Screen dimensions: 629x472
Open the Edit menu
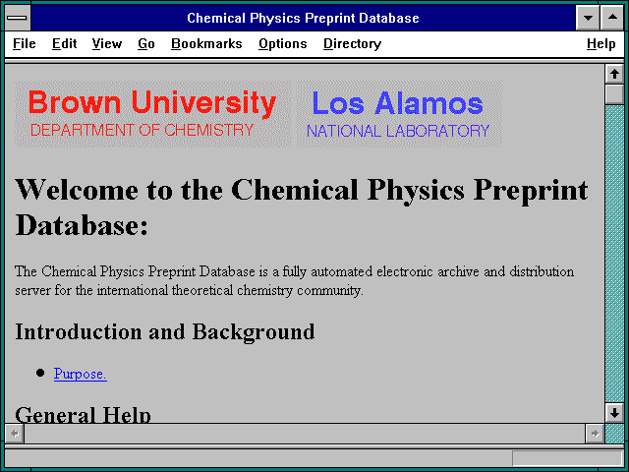[x=64, y=43]
